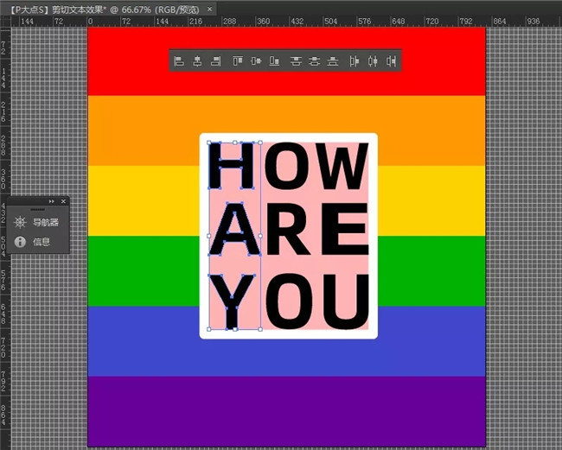Click the vertical align bottom icon
The height and width of the screenshot is (450, 562).
(x=274, y=61)
